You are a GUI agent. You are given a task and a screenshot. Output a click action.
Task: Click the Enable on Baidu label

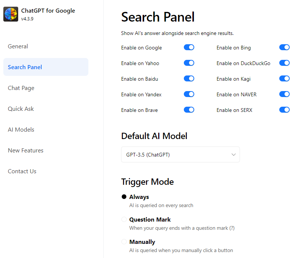pos(140,79)
